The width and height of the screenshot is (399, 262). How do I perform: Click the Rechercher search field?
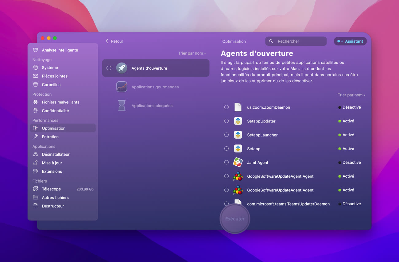[x=296, y=41]
